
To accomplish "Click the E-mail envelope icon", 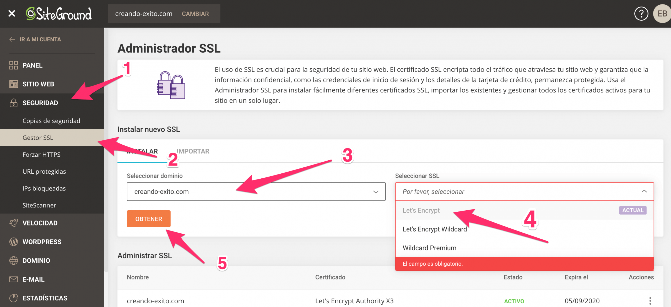I will click(x=13, y=279).
